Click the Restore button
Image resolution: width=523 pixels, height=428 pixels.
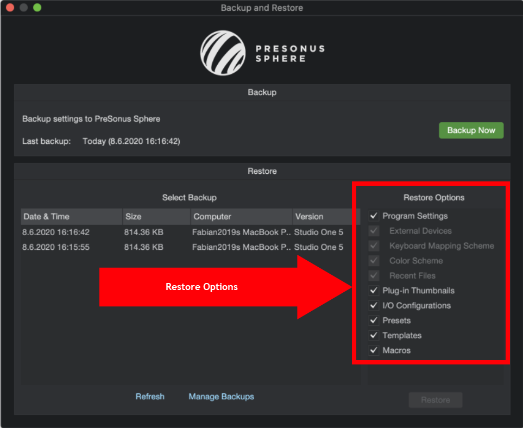[436, 400]
